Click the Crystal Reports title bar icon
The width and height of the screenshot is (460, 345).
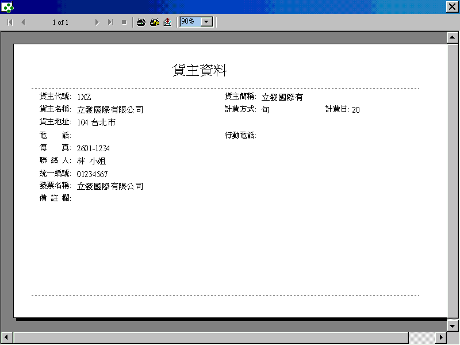7,7
